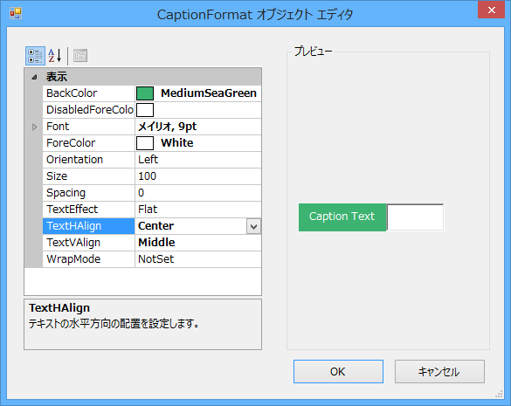Select the highlighted TextHAlign property label
This screenshot has width=511, height=406.
[88, 226]
